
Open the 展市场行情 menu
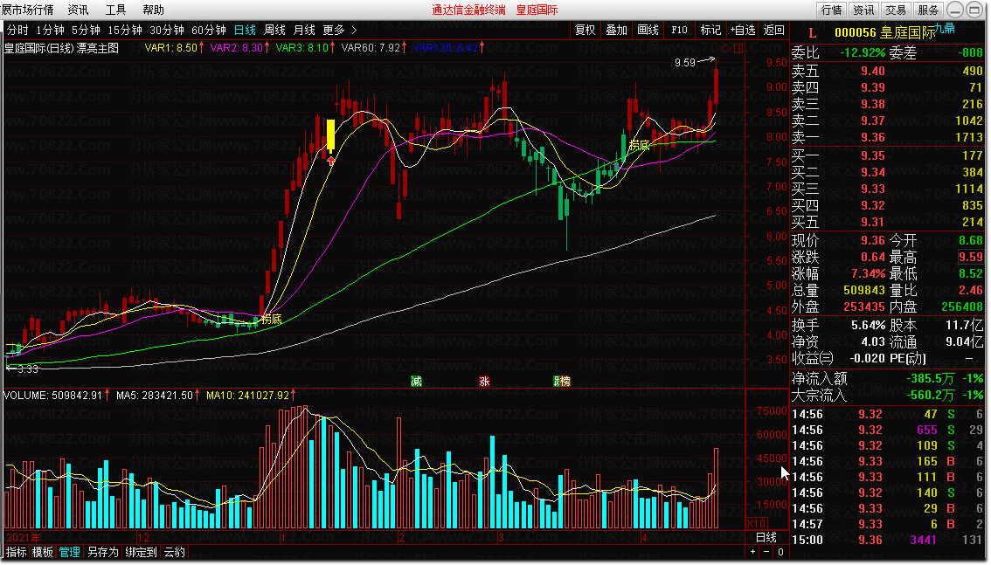coord(27,10)
